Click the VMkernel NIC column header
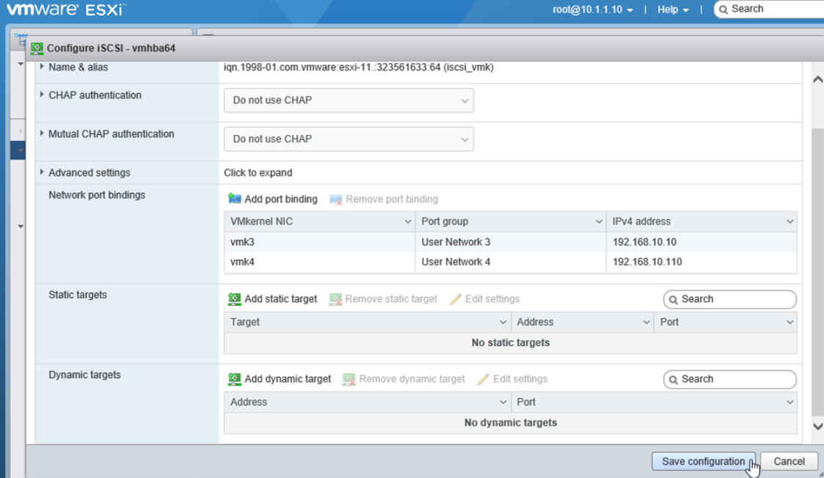 pos(319,221)
